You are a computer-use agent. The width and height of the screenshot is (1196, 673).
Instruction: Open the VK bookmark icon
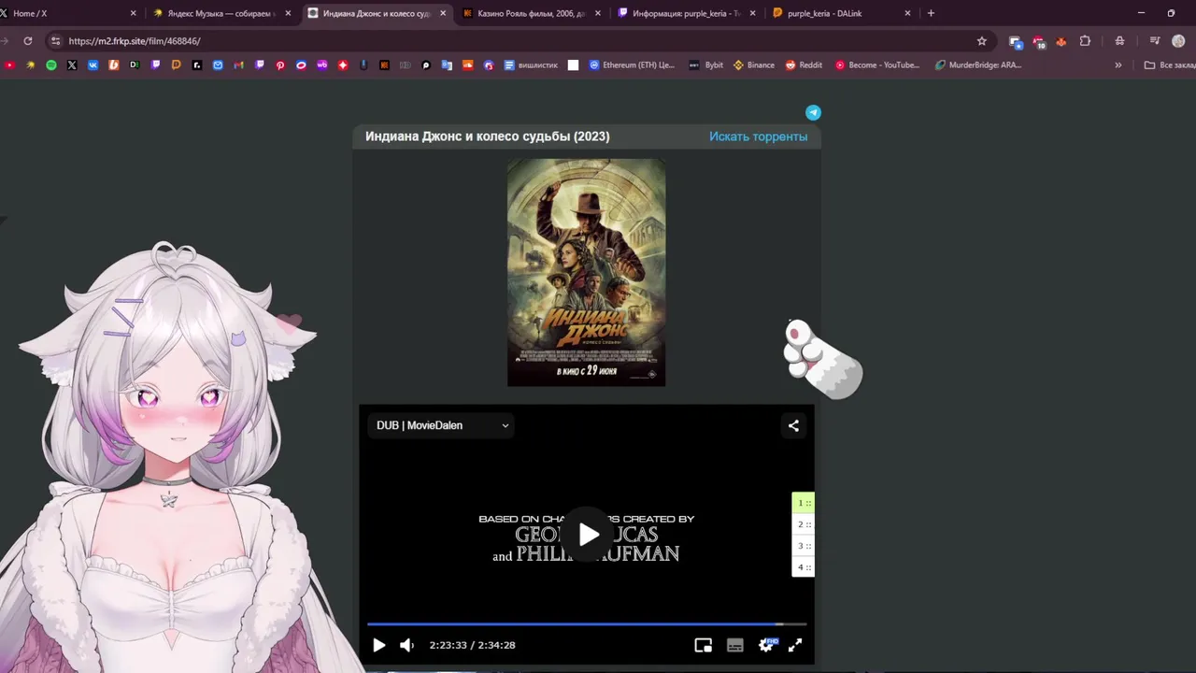tap(93, 65)
